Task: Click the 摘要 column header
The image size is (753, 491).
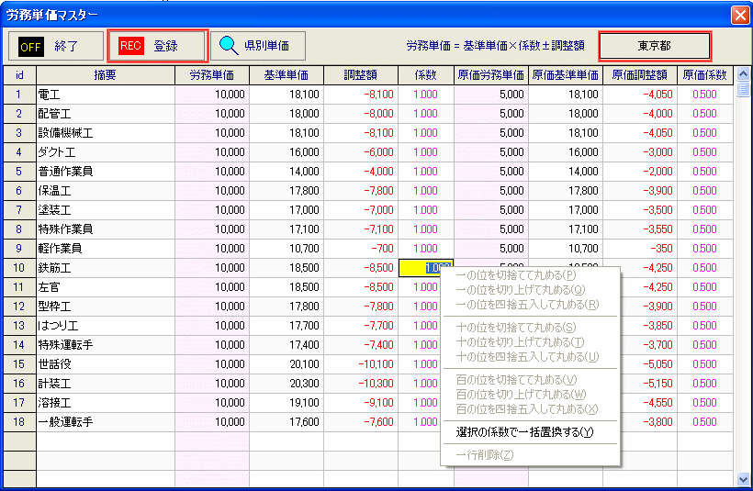Action: [105, 75]
